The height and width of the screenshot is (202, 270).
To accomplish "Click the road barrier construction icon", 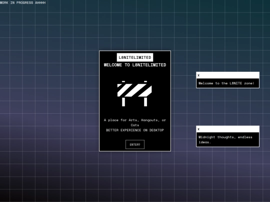I will (134, 93).
